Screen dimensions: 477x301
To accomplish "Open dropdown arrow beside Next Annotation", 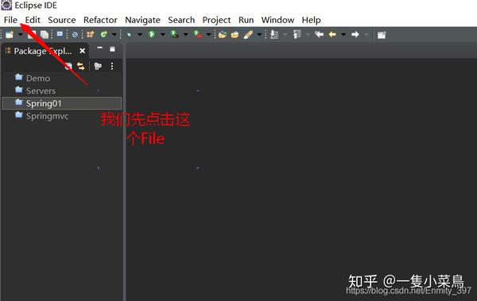I will click(285, 35).
